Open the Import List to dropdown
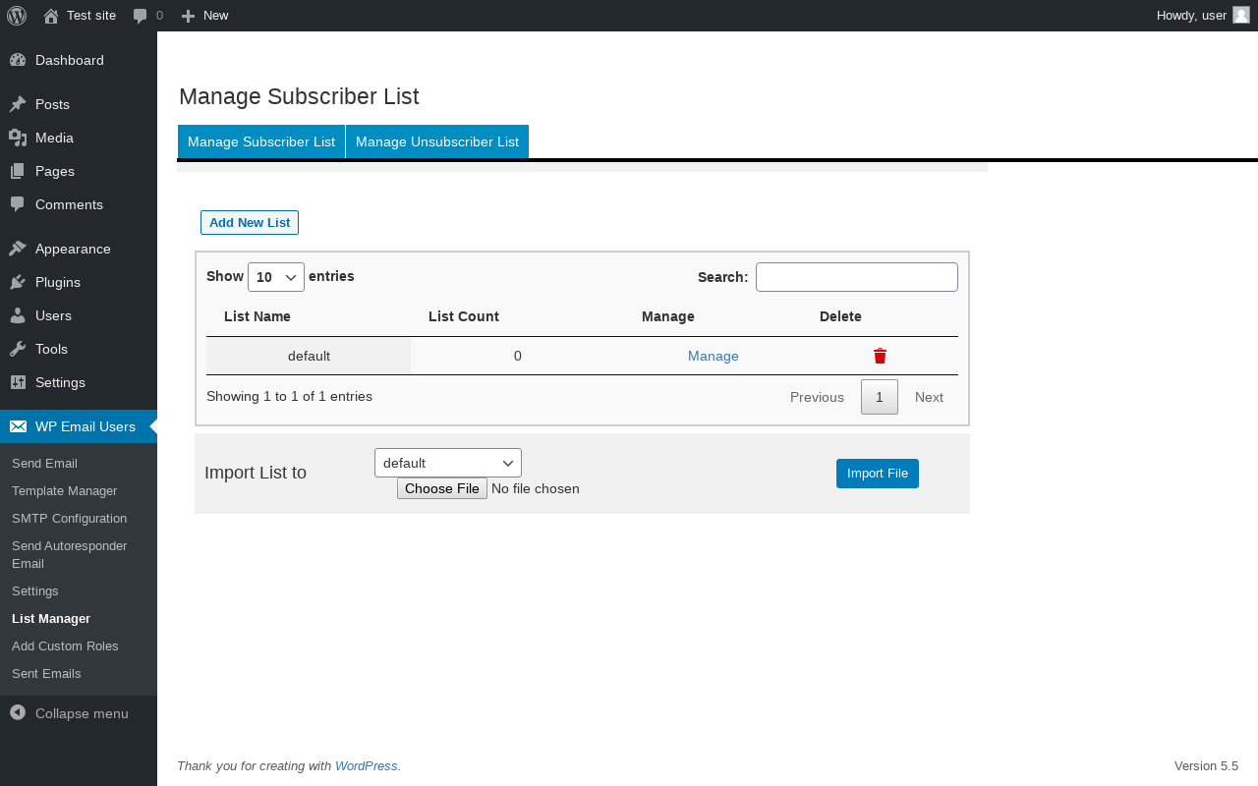 pyautogui.click(x=447, y=463)
